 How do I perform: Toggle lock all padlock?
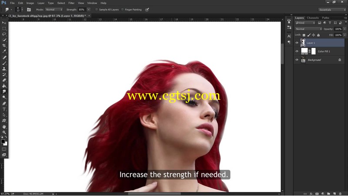(318, 35)
